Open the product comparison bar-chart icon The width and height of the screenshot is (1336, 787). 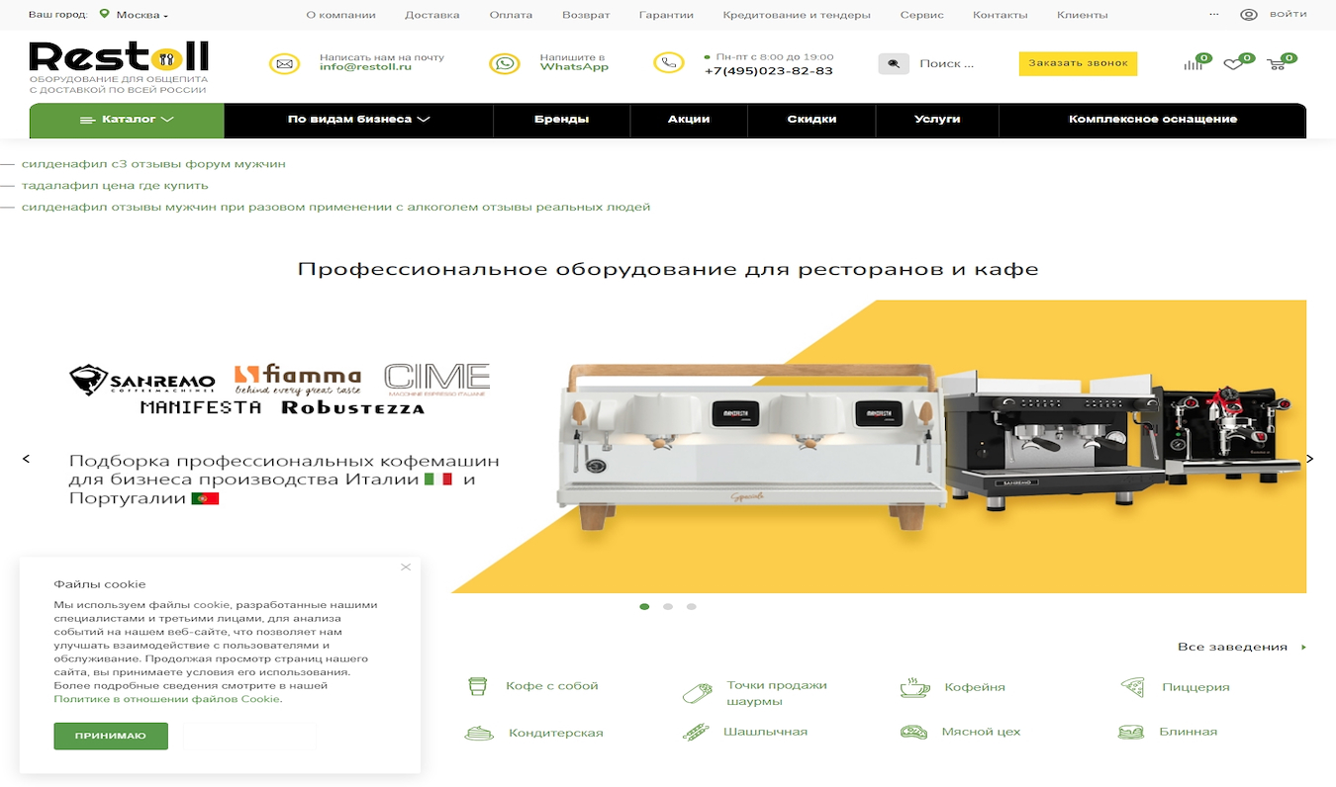1193,63
